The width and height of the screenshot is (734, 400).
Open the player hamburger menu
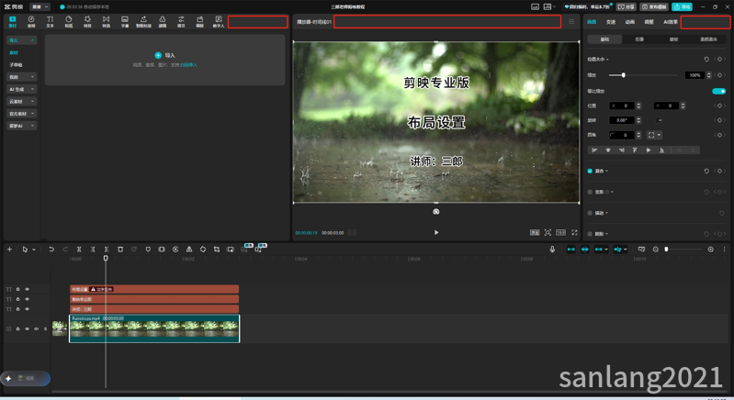pyautogui.click(x=571, y=21)
